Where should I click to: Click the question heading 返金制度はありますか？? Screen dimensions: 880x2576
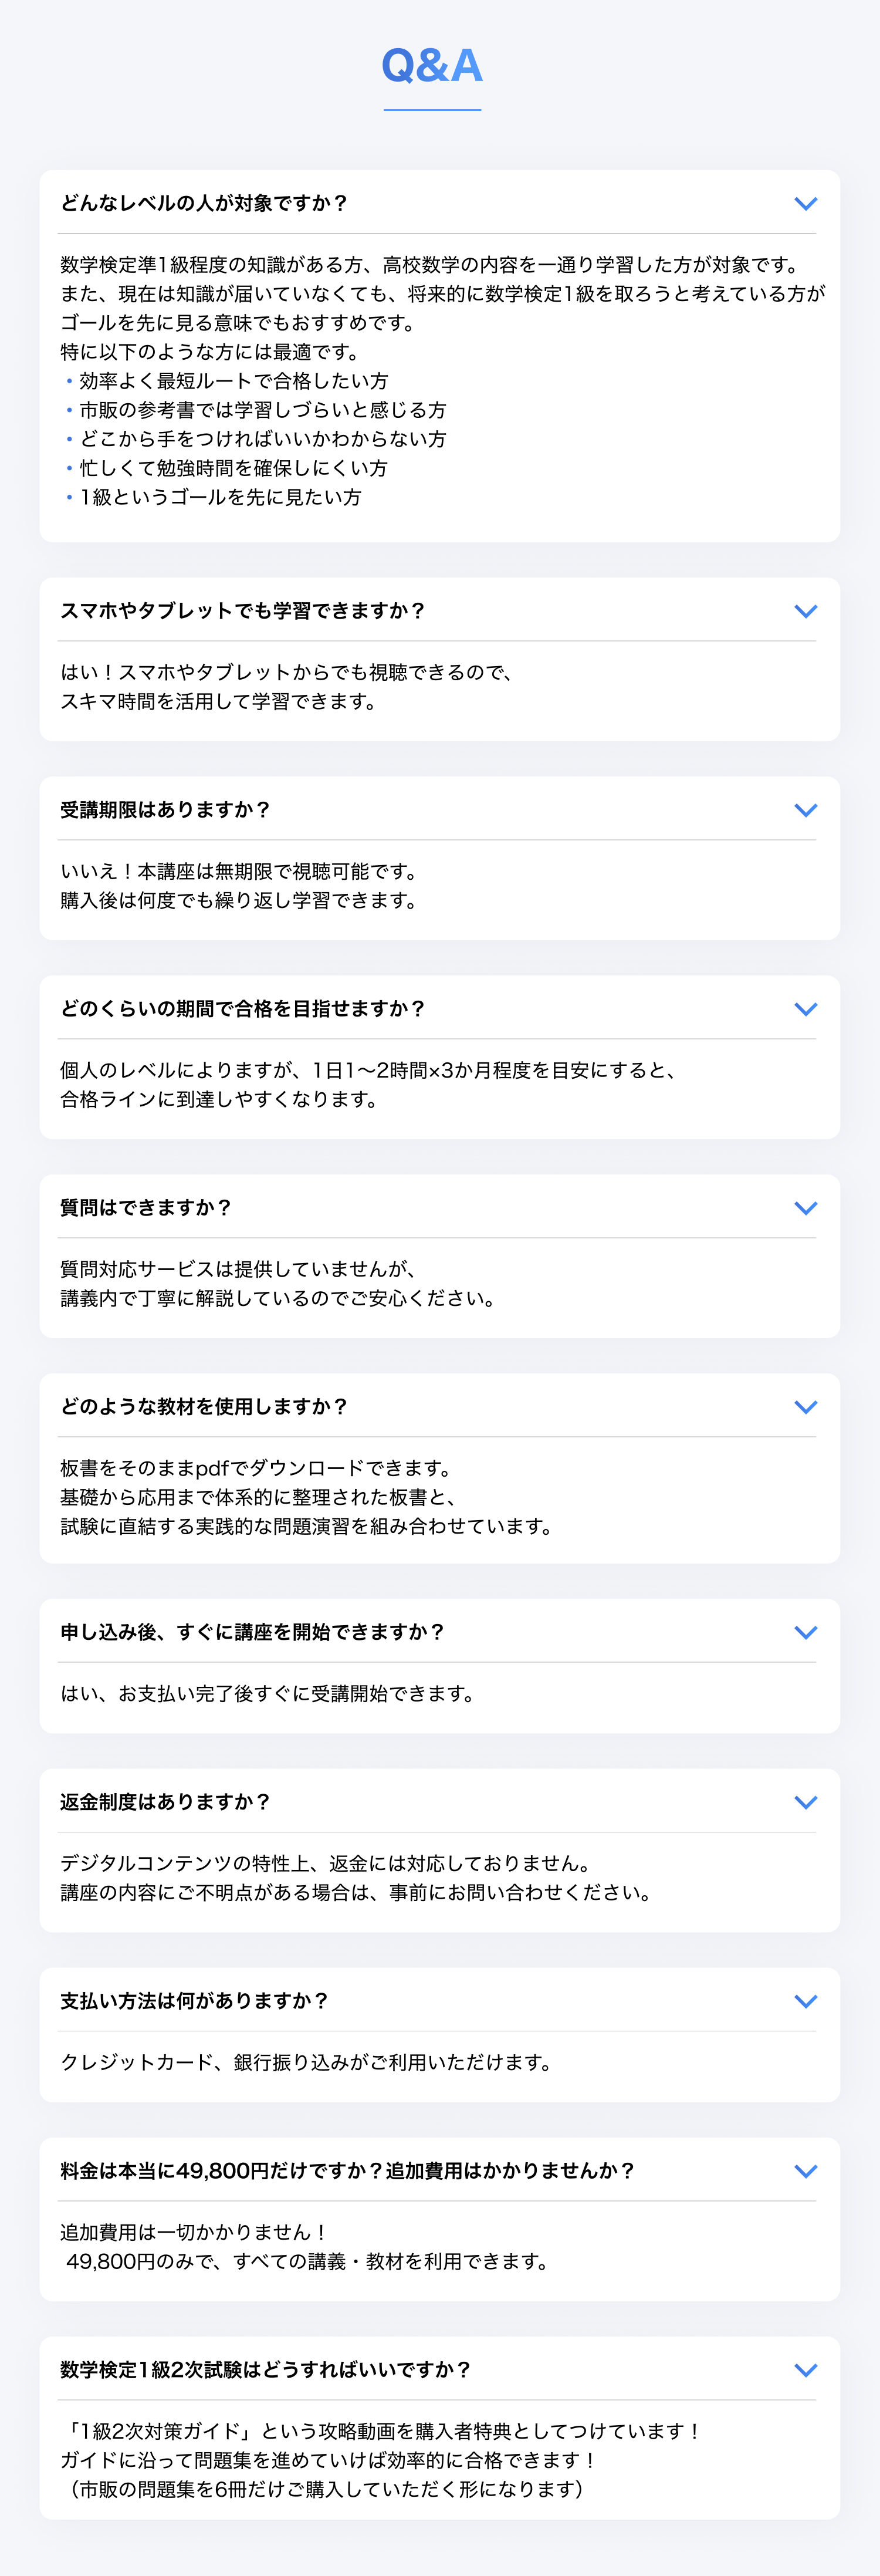point(165,1802)
